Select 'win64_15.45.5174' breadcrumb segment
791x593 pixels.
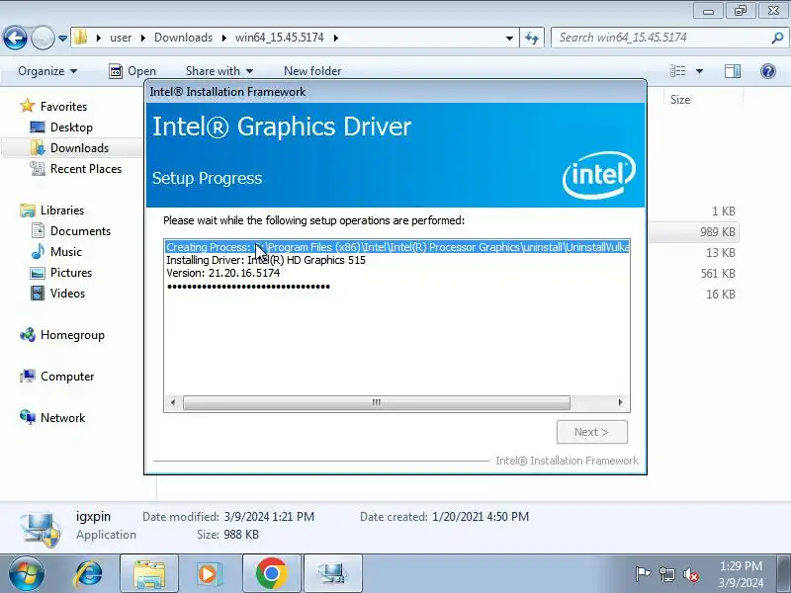pyautogui.click(x=280, y=38)
